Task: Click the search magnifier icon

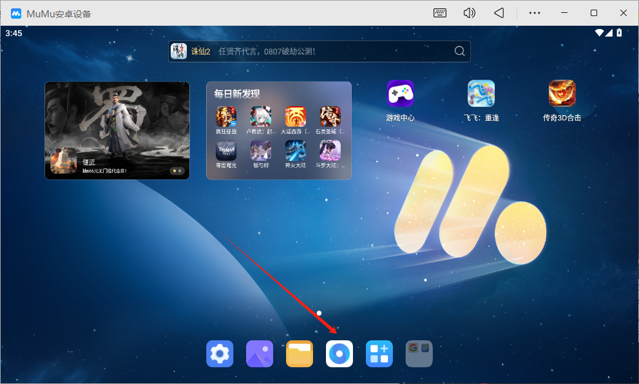Action: pos(459,51)
